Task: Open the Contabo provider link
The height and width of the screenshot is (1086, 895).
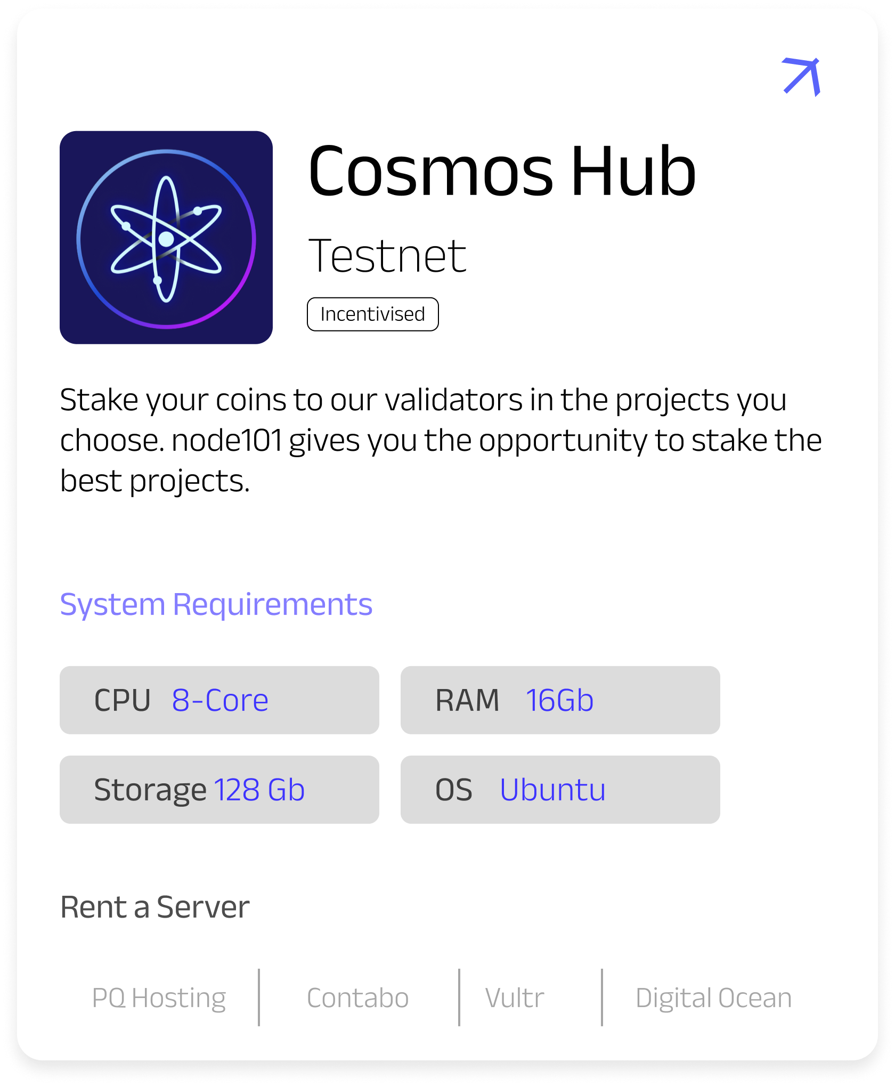Action: coord(357,998)
